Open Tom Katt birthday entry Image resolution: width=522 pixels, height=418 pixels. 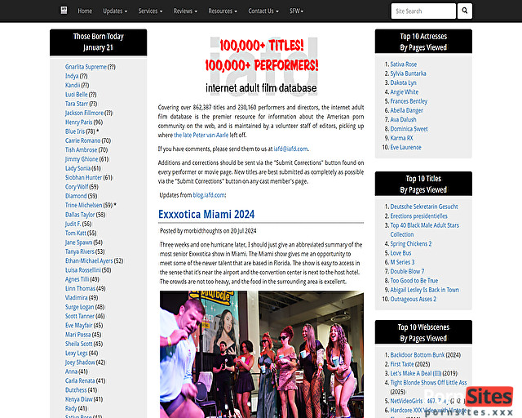(76, 233)
